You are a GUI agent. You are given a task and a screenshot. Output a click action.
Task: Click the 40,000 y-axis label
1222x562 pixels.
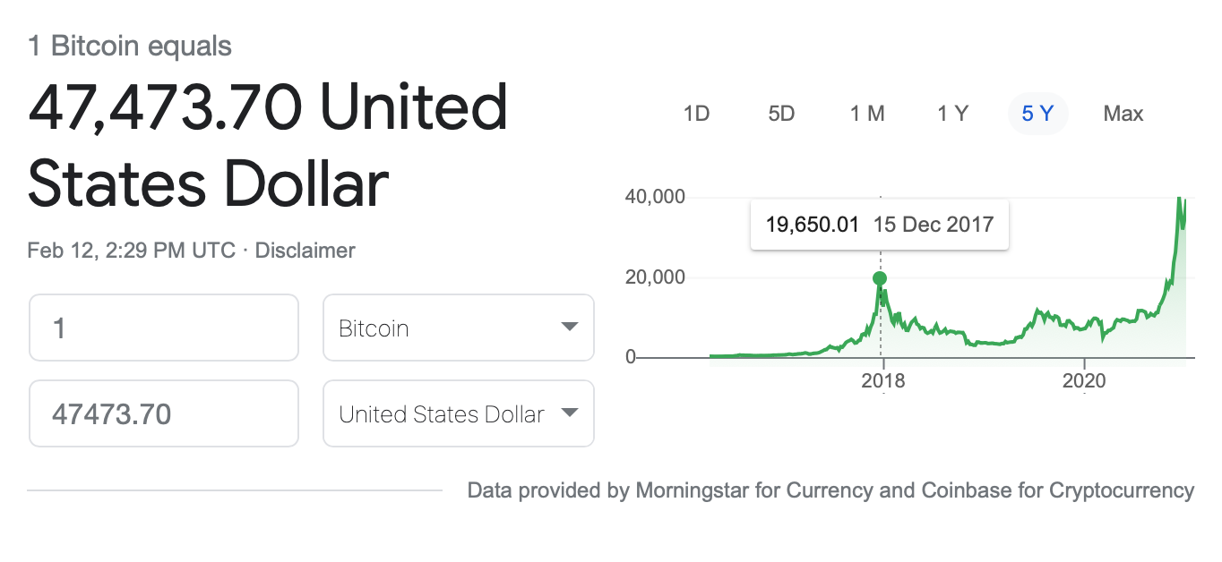[655, 197]
